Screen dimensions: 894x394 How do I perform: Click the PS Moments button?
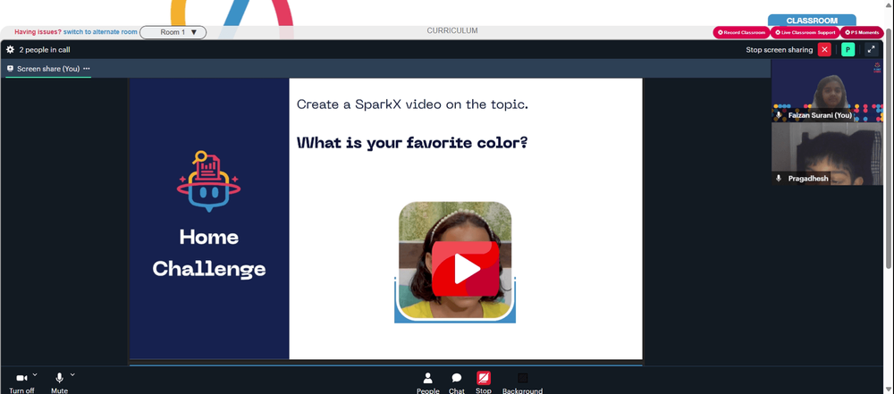(862, 32)
